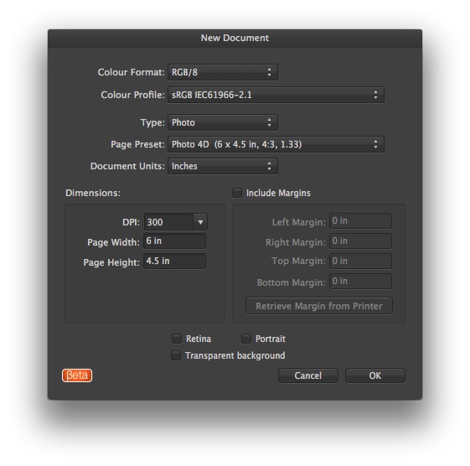Confirm with the OK button
The image size is (470, 466).
pyautogui.click(x=375, y=375)
